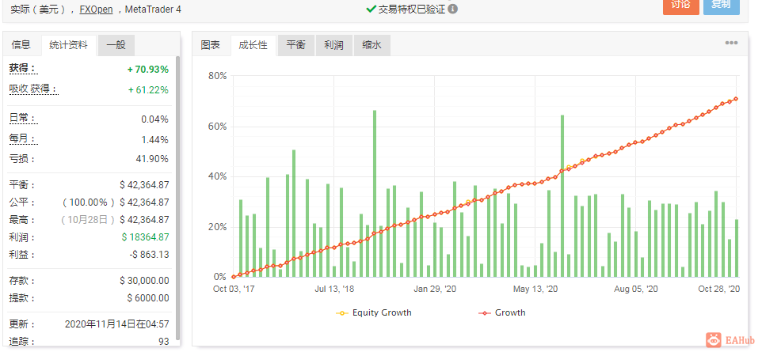This screenshot has width=762, height=352.
Task: Open the 平衡 chart tab
Action: [x=296, y=45]
